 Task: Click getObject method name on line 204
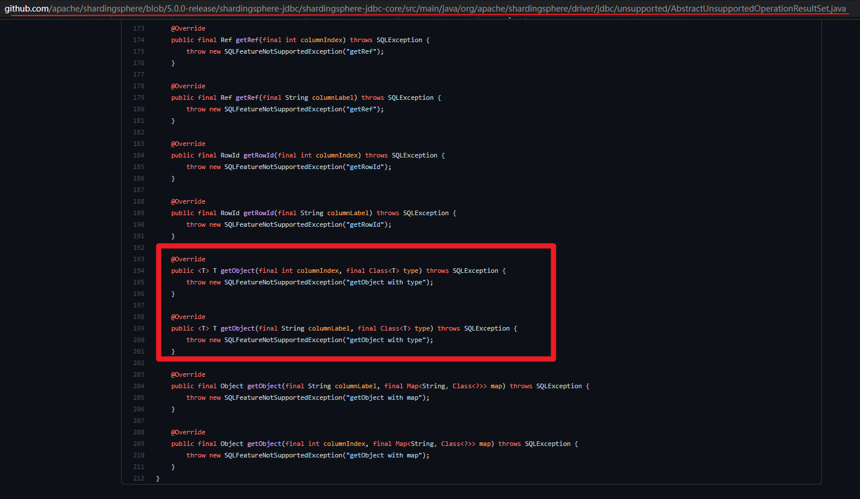(x=265, y=386)
